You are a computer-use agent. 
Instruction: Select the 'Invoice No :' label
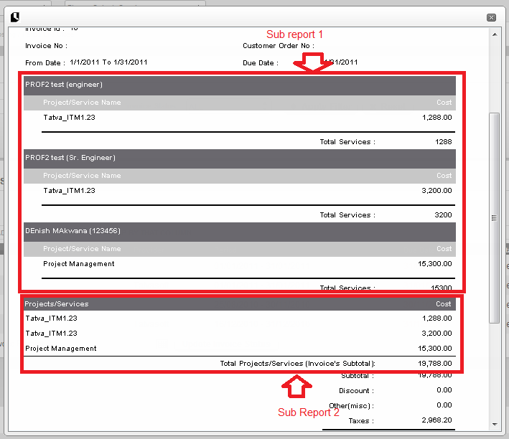click(47, 46)
